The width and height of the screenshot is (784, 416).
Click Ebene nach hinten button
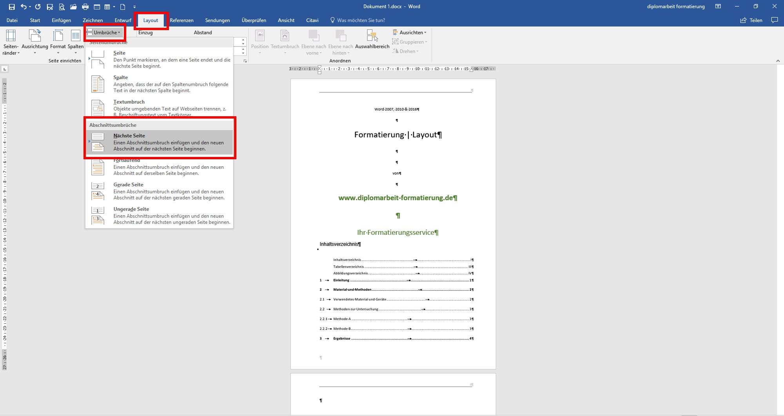click(x=341, y=42)
